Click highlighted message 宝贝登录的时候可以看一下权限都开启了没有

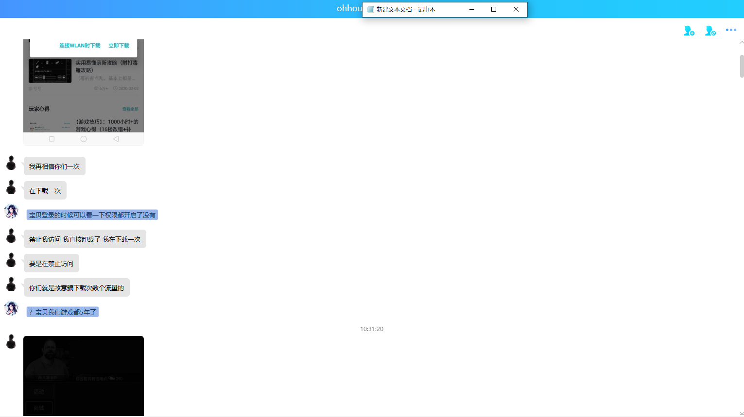click(92, 215)
